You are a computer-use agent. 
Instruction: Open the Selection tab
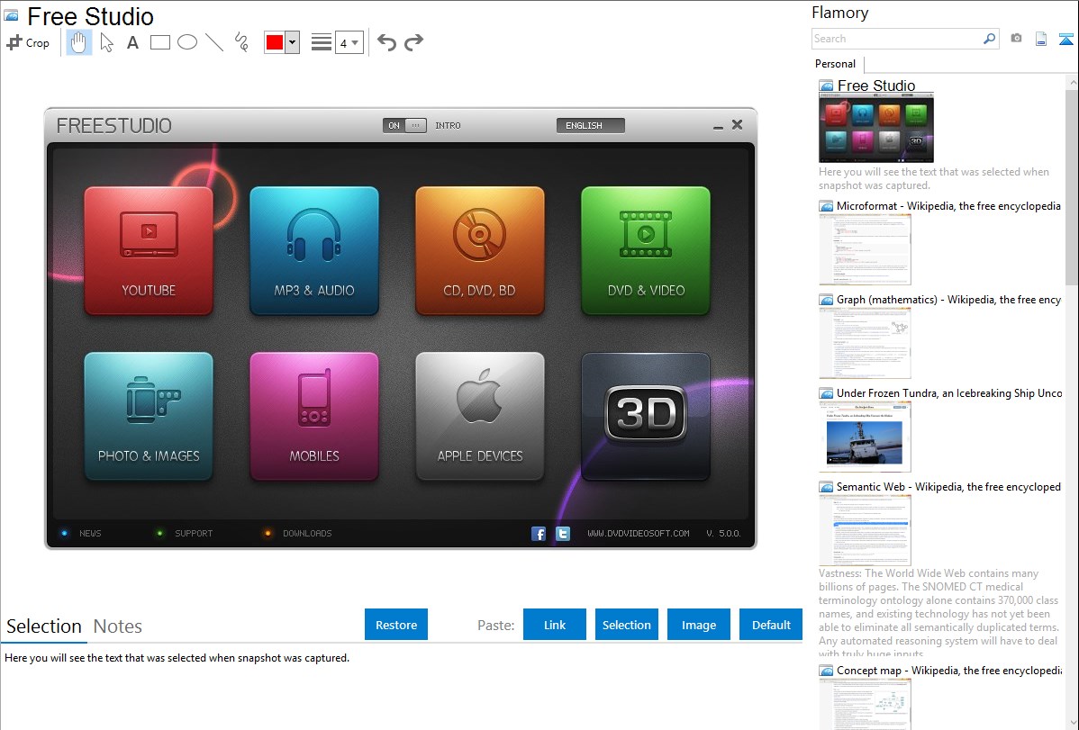(44, 626)
